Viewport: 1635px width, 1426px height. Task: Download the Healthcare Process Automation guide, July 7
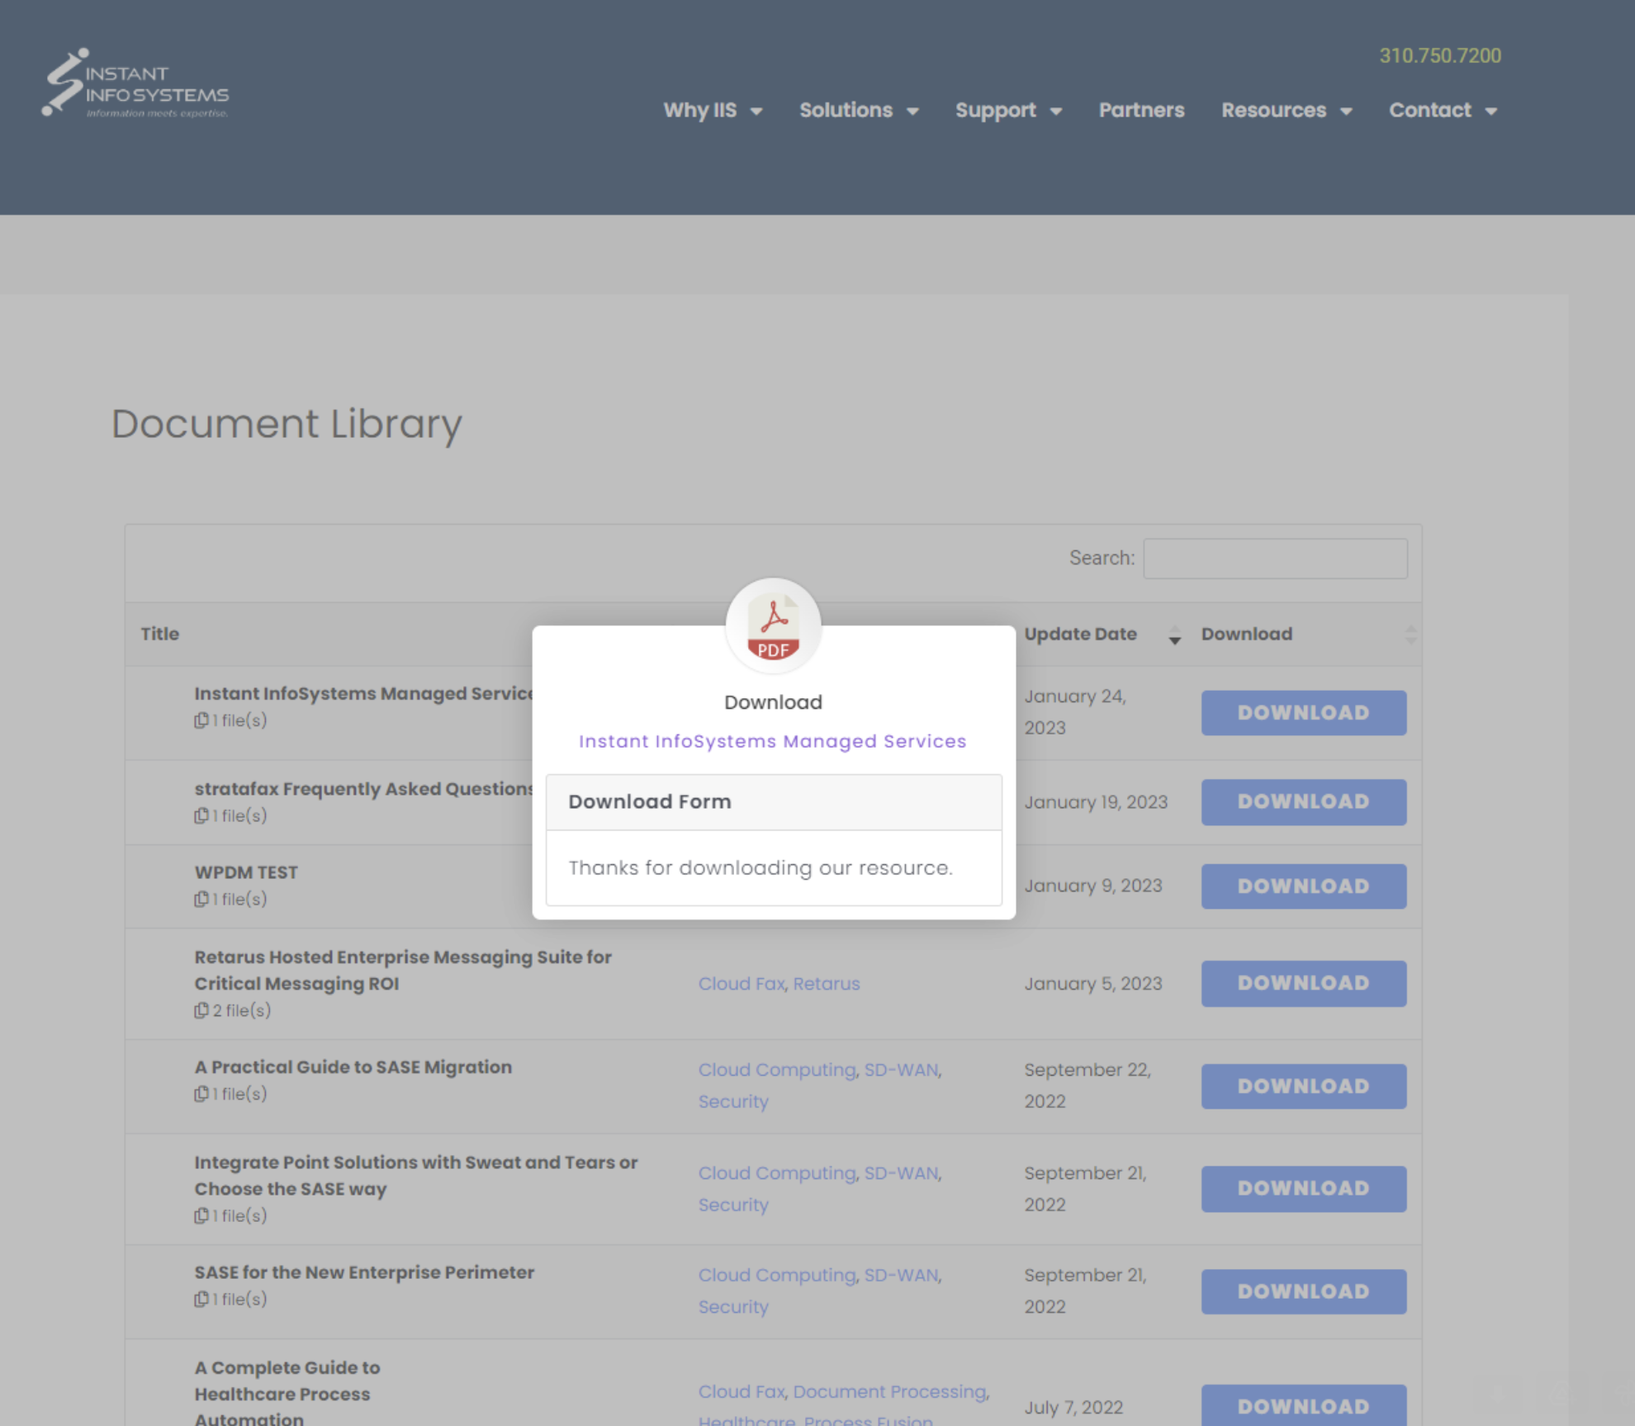(1304, 1405)
